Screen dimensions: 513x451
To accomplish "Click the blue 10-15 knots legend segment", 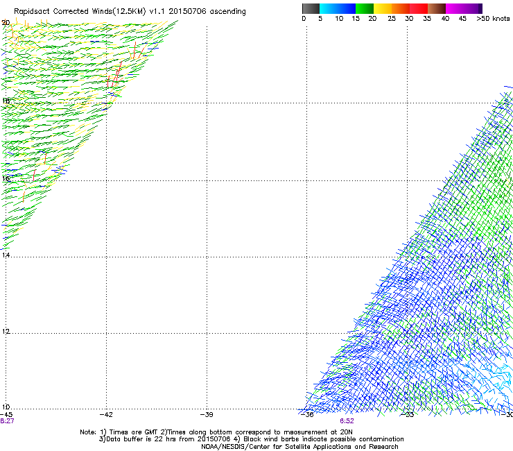I will (x=347, y=8).
